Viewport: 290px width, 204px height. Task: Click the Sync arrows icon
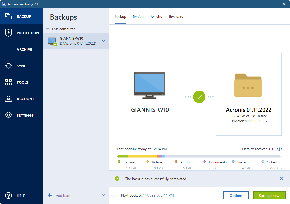coord(8,66)
